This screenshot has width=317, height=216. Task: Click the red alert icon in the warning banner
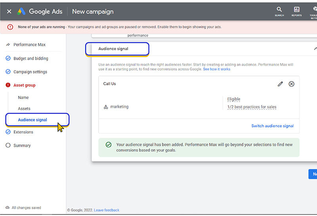pos(10,27)
